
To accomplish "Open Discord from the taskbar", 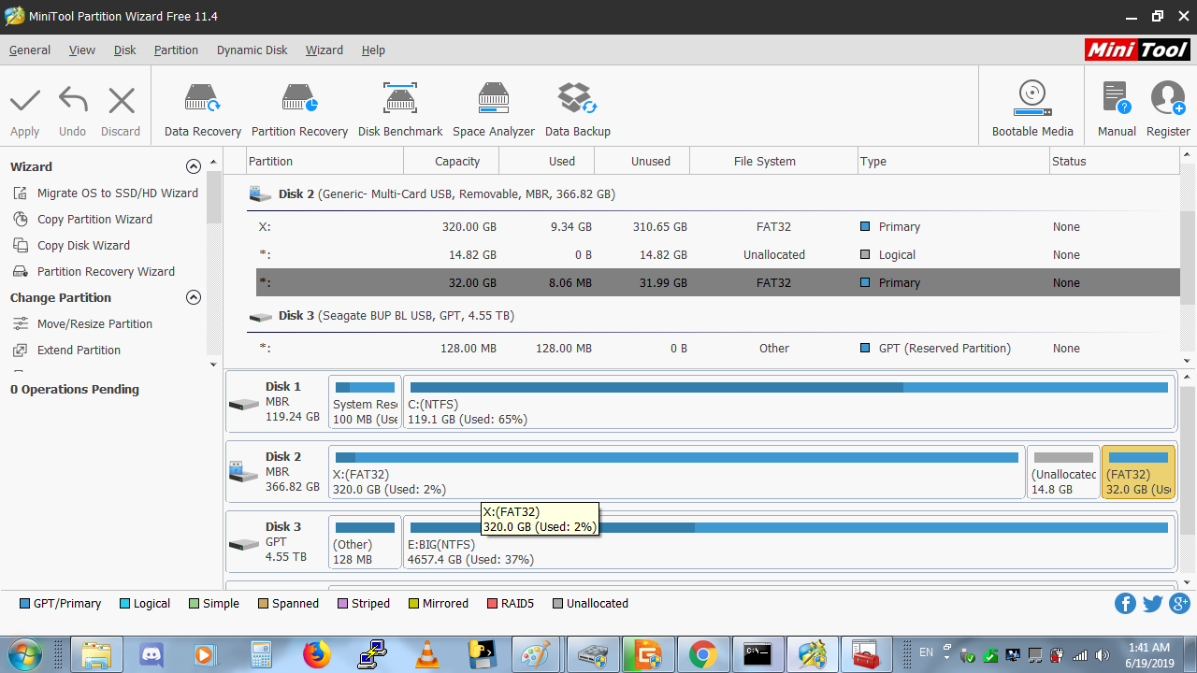I will [151, 654].
